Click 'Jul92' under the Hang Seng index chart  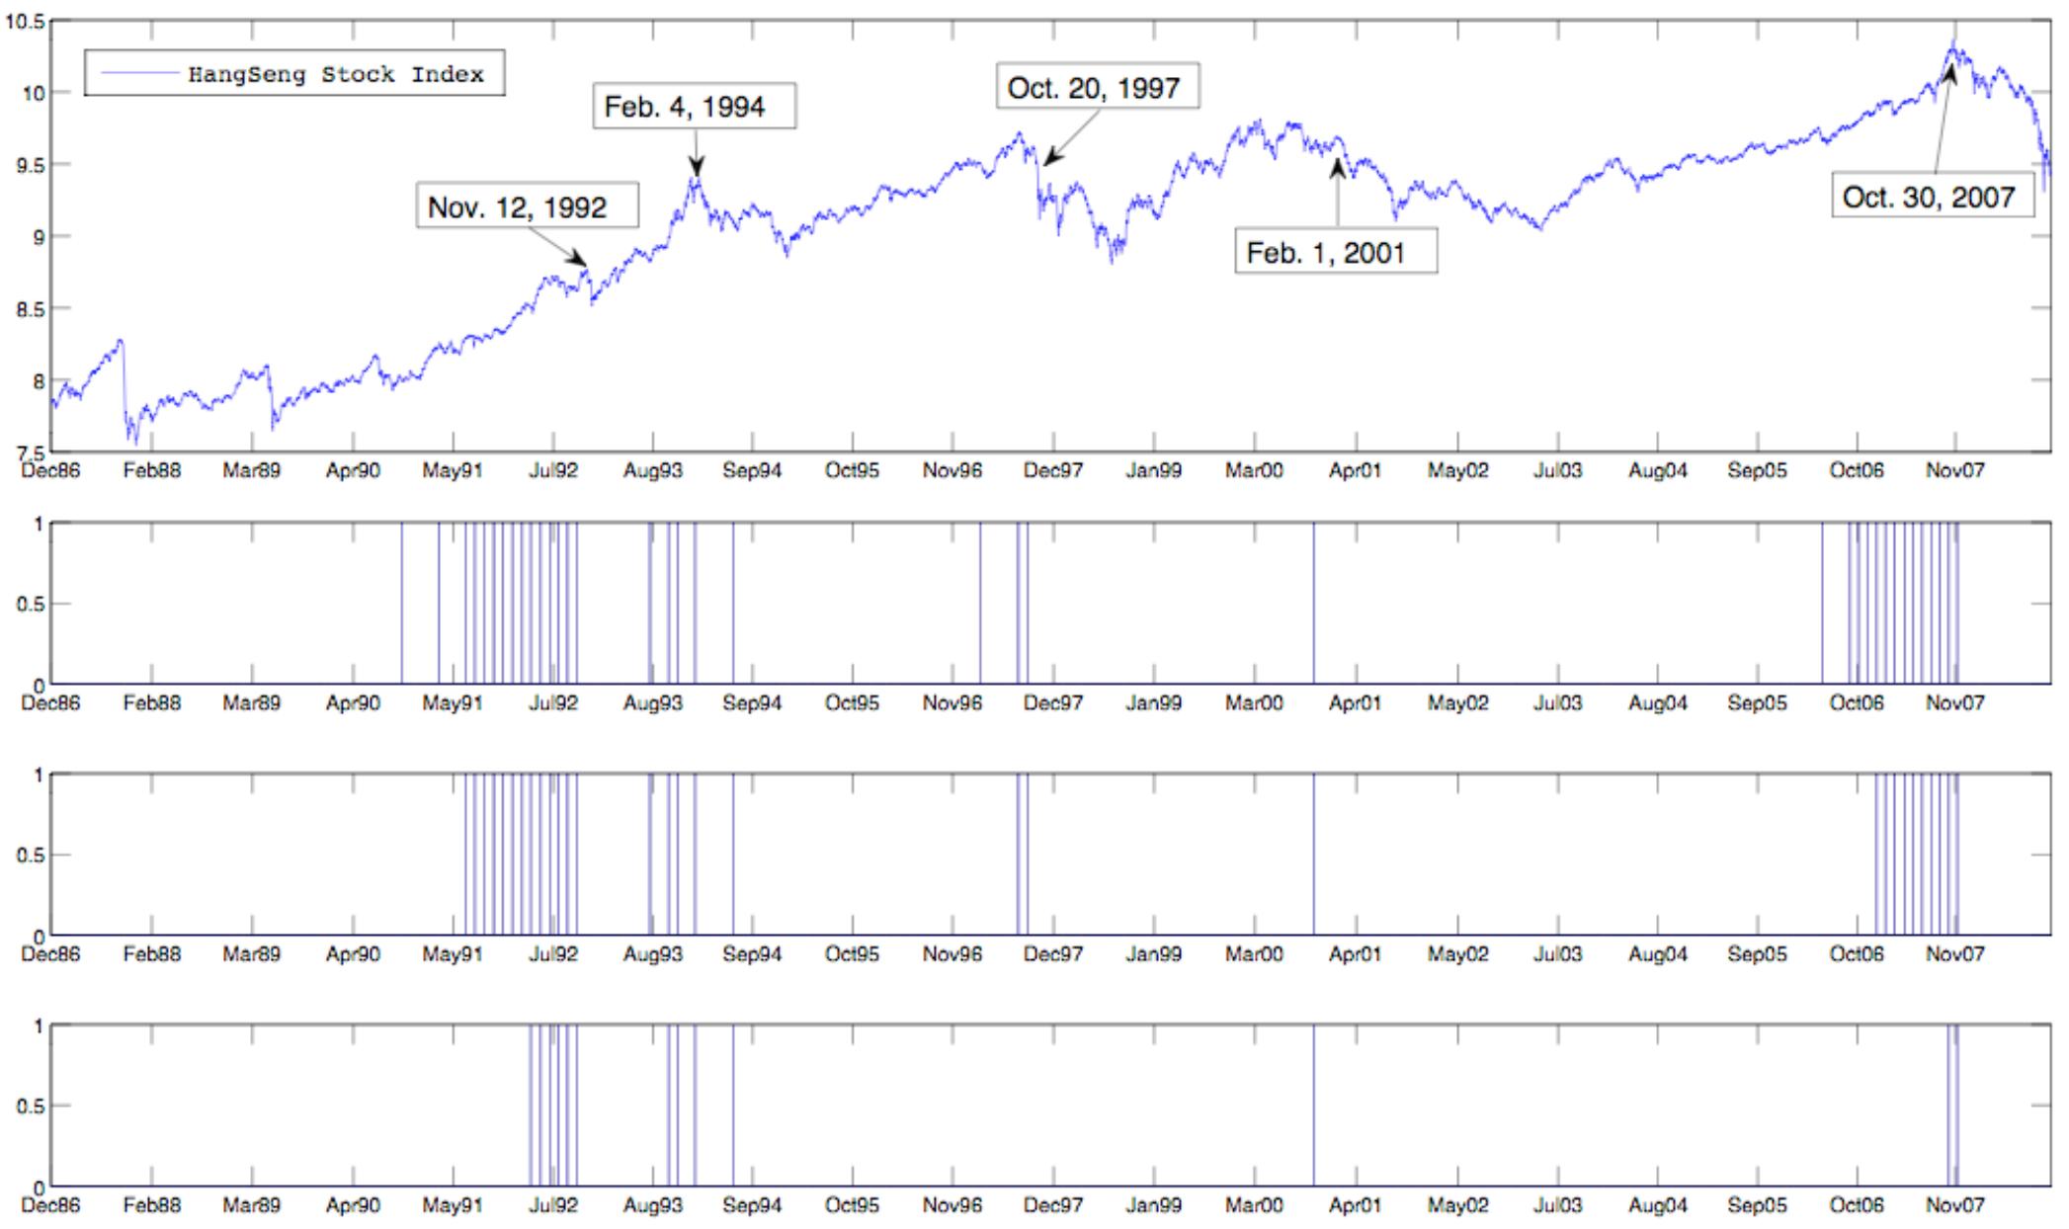(x=552, y=471)
